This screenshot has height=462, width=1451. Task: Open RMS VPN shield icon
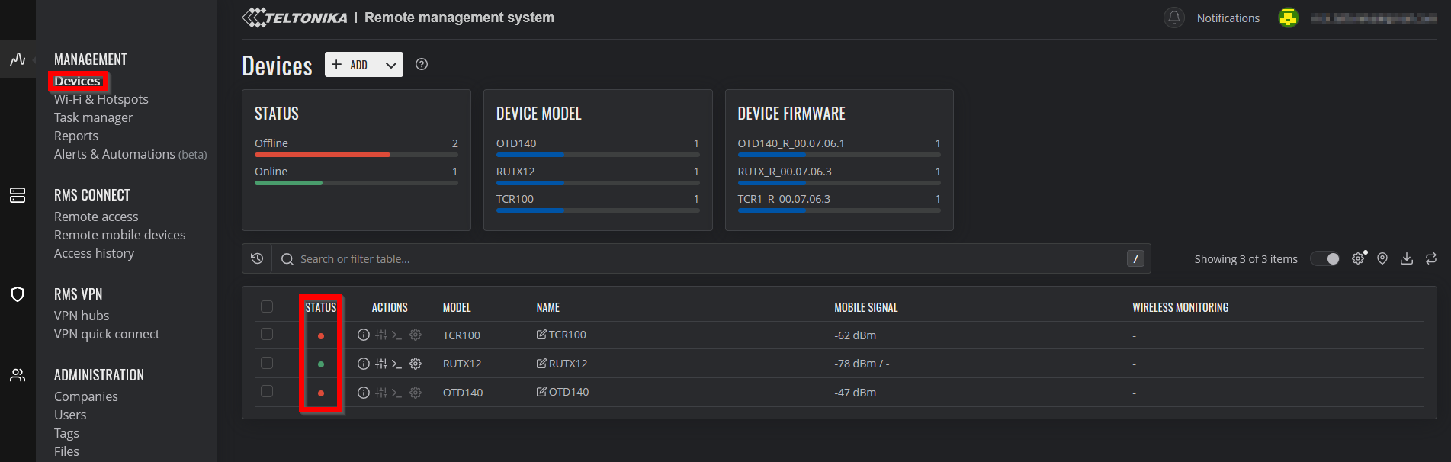pyautogui.click(x=18, y=294)
